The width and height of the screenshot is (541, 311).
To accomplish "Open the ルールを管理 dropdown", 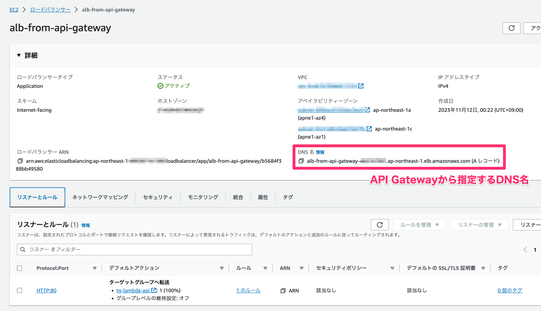I will pos(419,225).
